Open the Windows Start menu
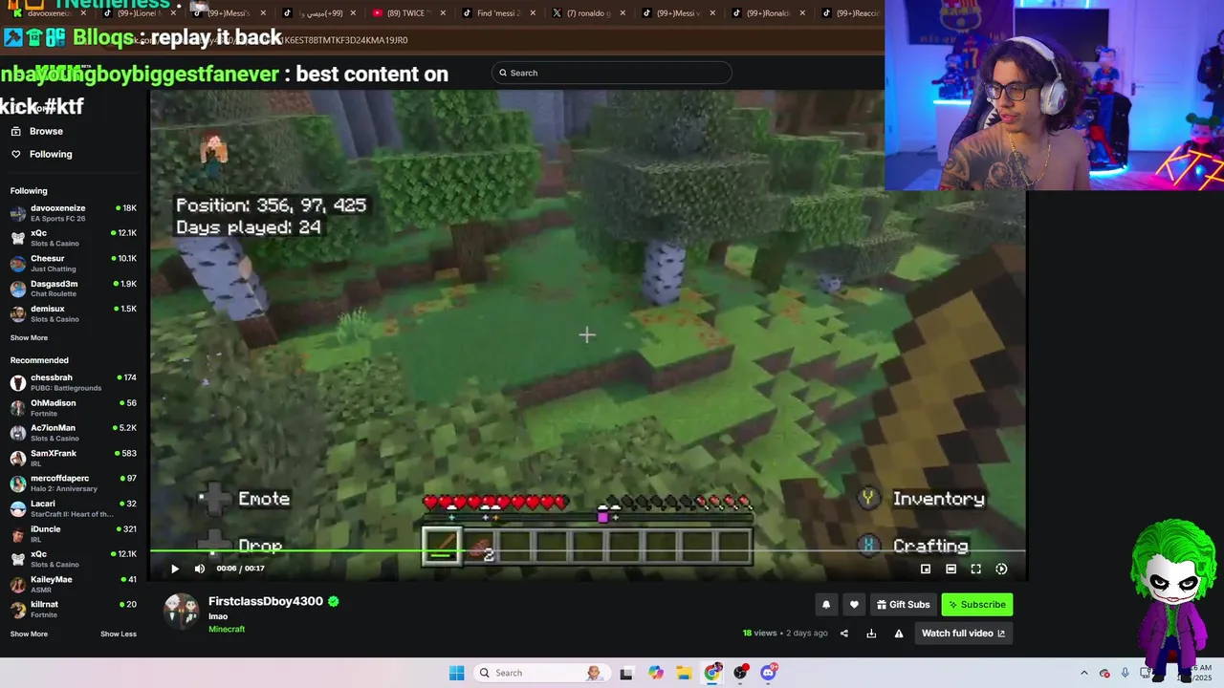1224x688 pixels. pos(457,673)
